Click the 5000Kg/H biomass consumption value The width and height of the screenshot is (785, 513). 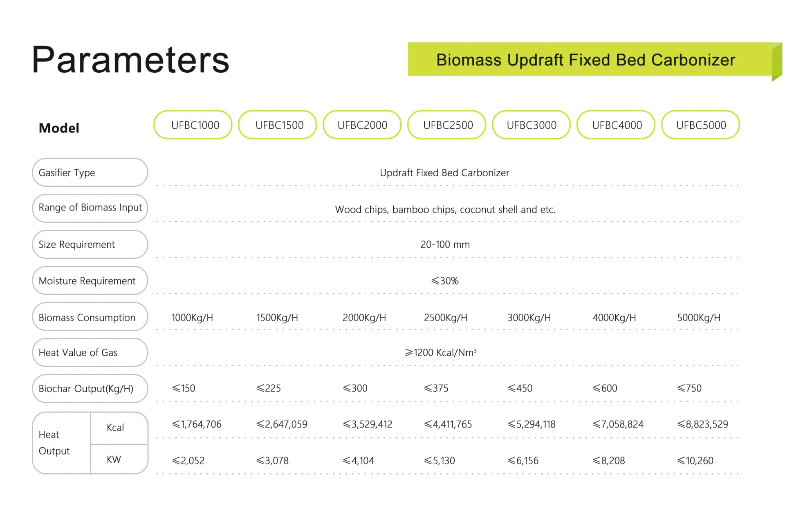(x=698, y=318)
